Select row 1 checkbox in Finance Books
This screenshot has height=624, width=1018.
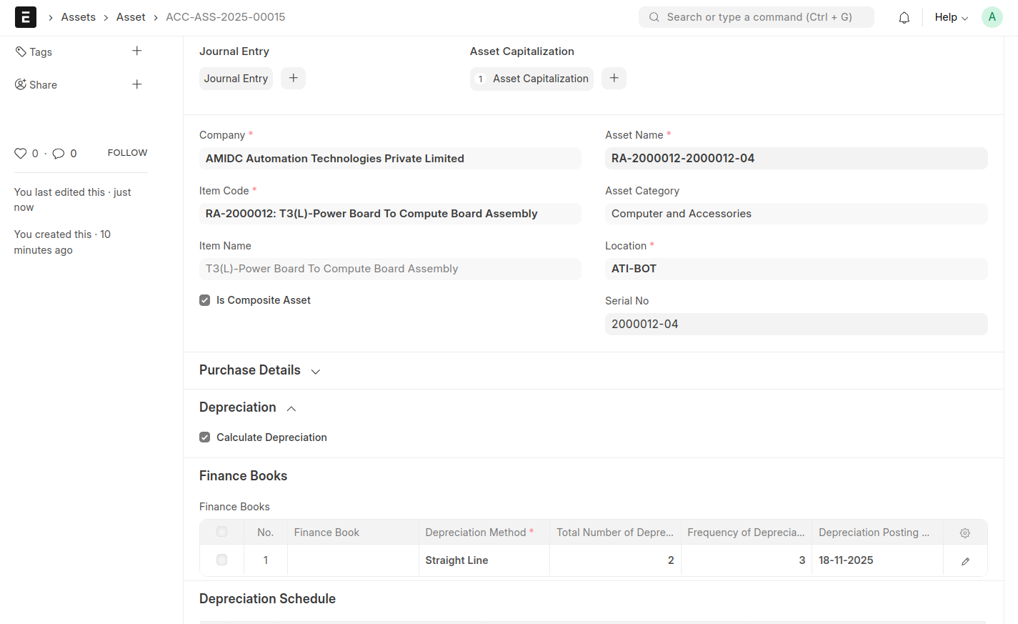tap(221, 560)
